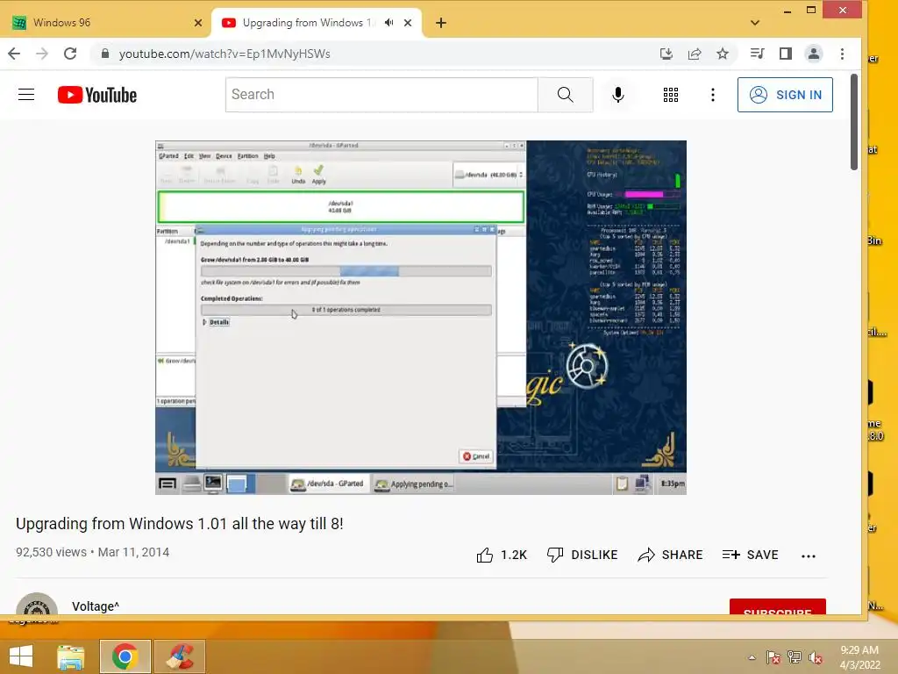Click the YouTube search box
898x674 pixels.
[x=381, y=95]
